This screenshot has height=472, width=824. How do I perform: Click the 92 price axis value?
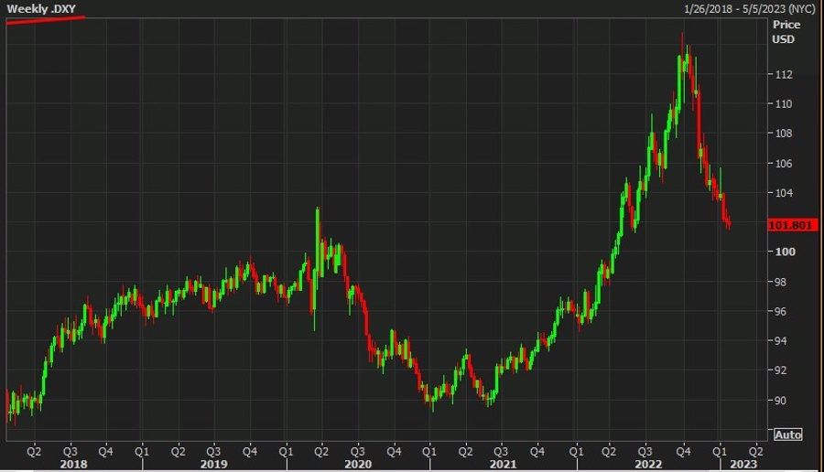pos(781,370)
